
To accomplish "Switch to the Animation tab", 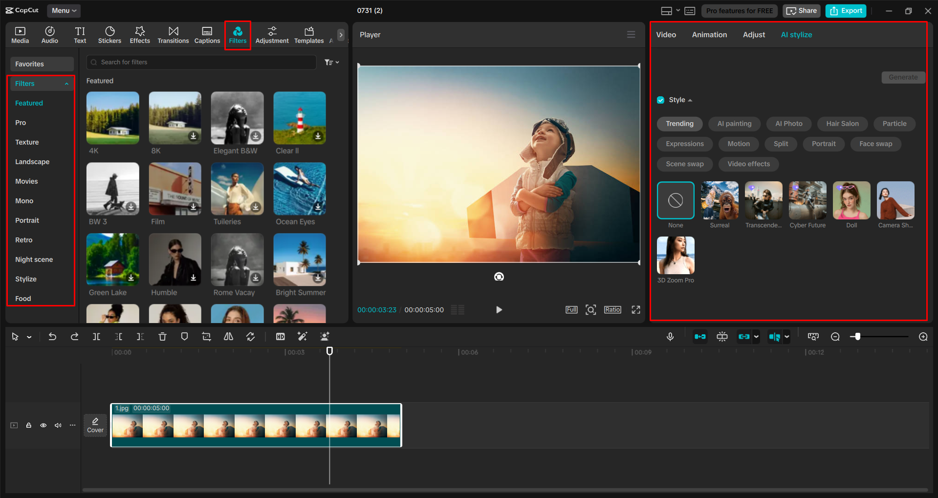I will coord(709,35).
